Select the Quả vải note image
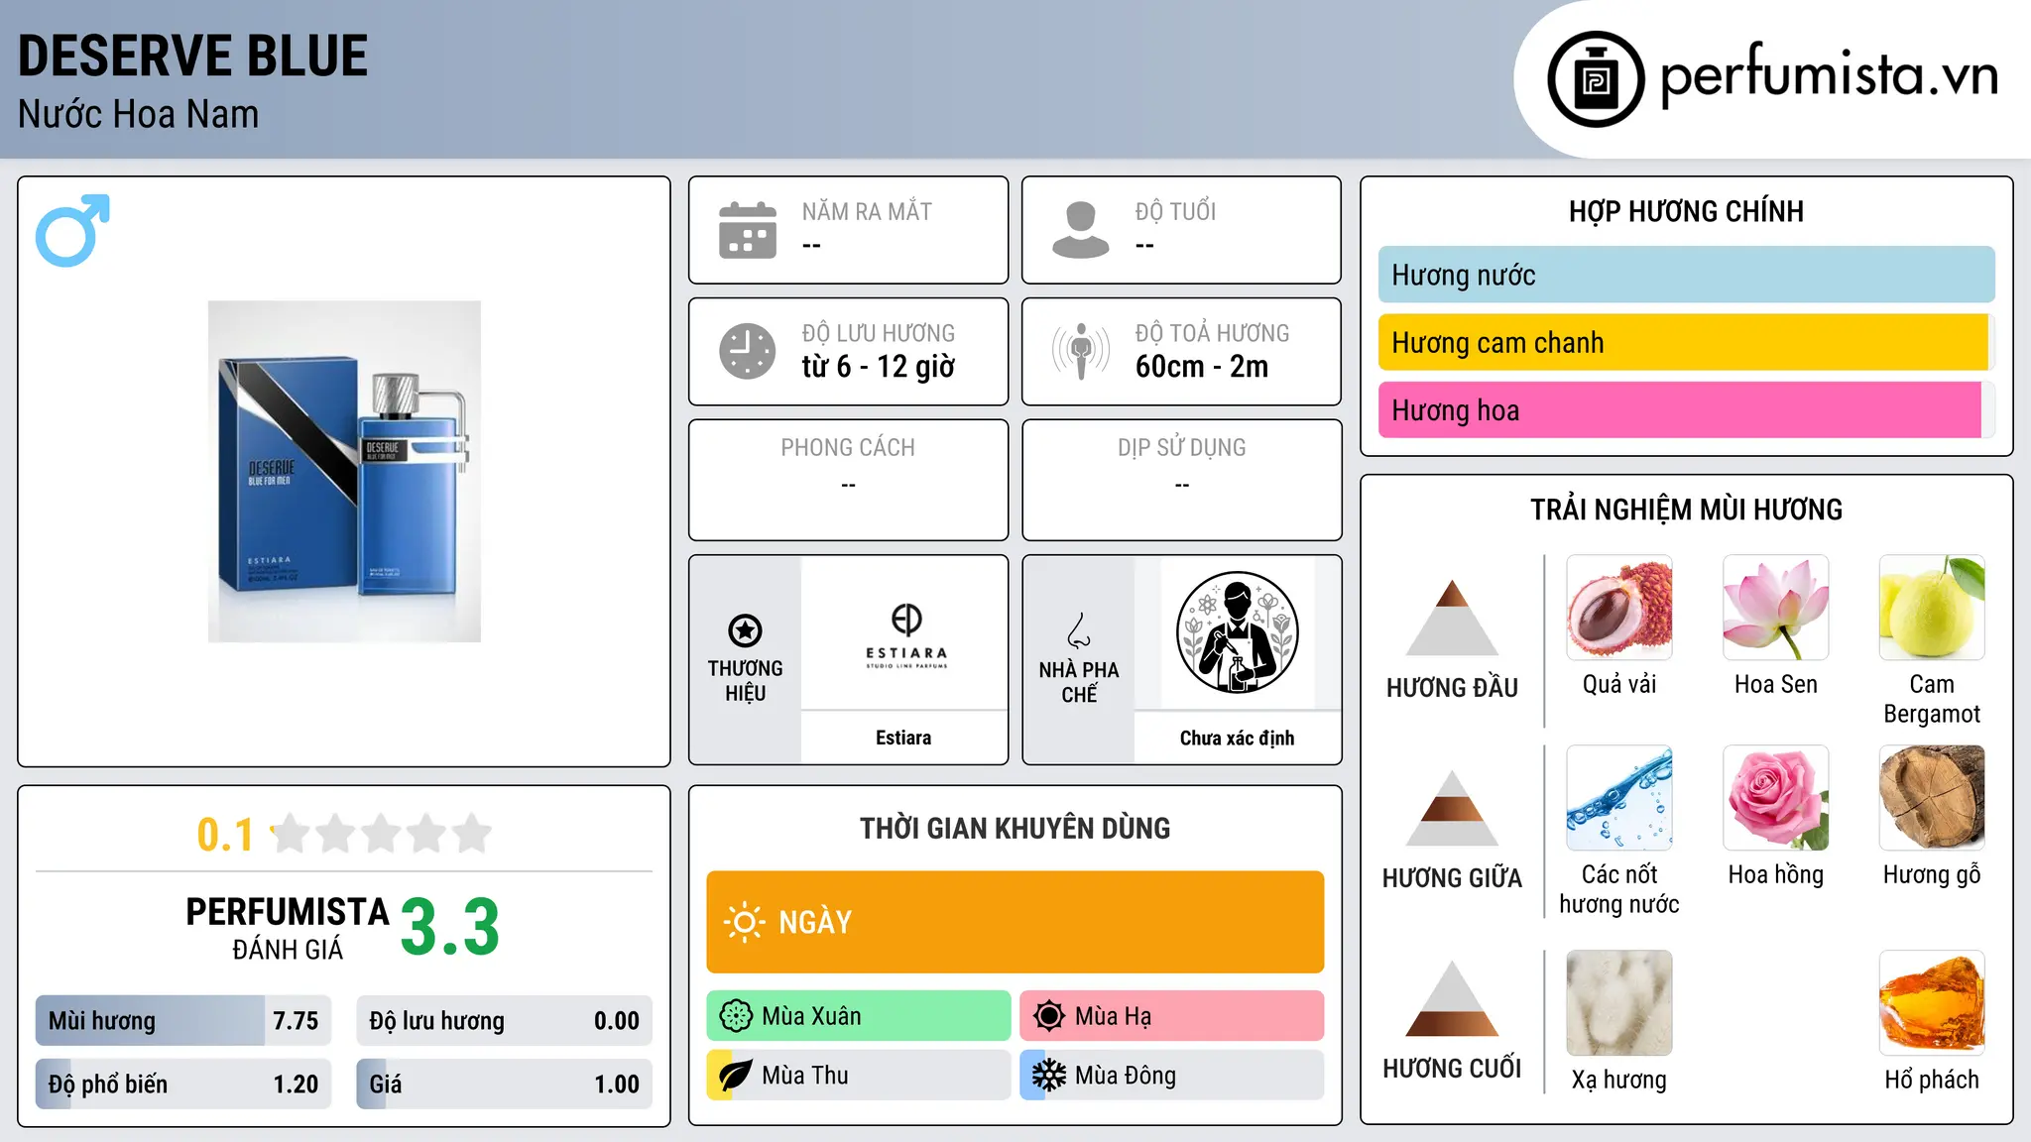This screenshot has height=1142, width=2031. pyautogui.click(x=1619, y=608)
